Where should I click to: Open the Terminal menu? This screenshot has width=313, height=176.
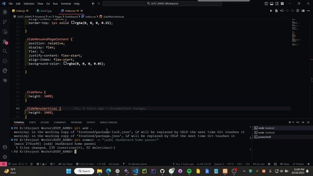(x=66, y=3)
